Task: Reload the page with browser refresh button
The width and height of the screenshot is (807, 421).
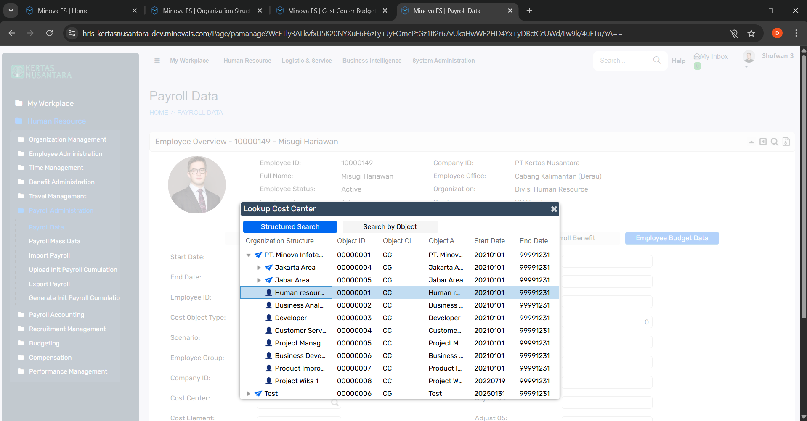Action: [49, 34]
